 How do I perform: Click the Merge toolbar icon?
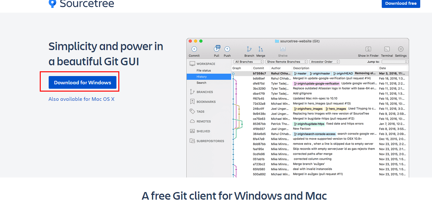coord(261,49)
